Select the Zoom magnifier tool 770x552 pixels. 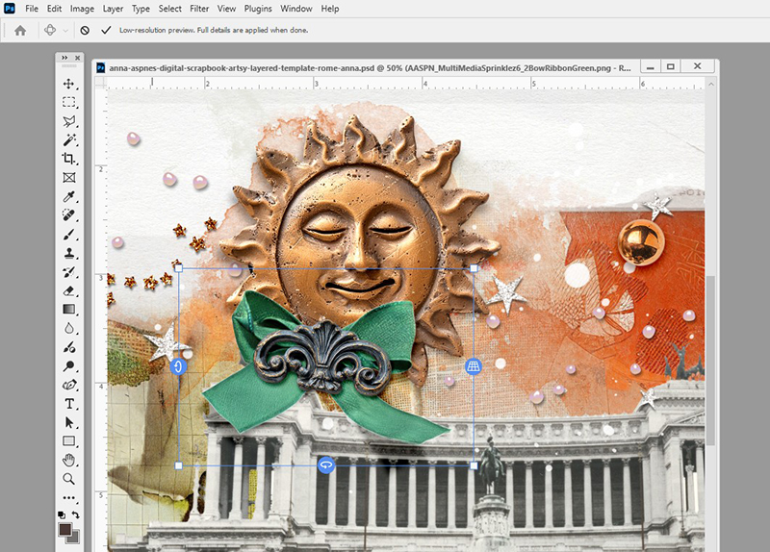[x=68, y=479]
